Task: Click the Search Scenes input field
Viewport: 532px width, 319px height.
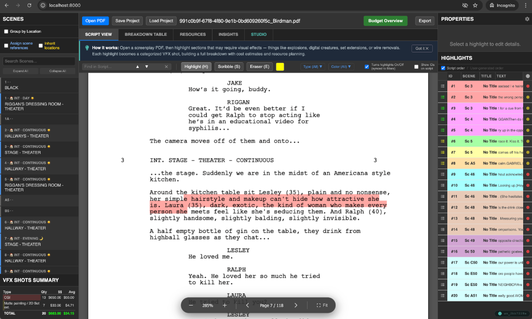Action: click(x=39, y=61)
